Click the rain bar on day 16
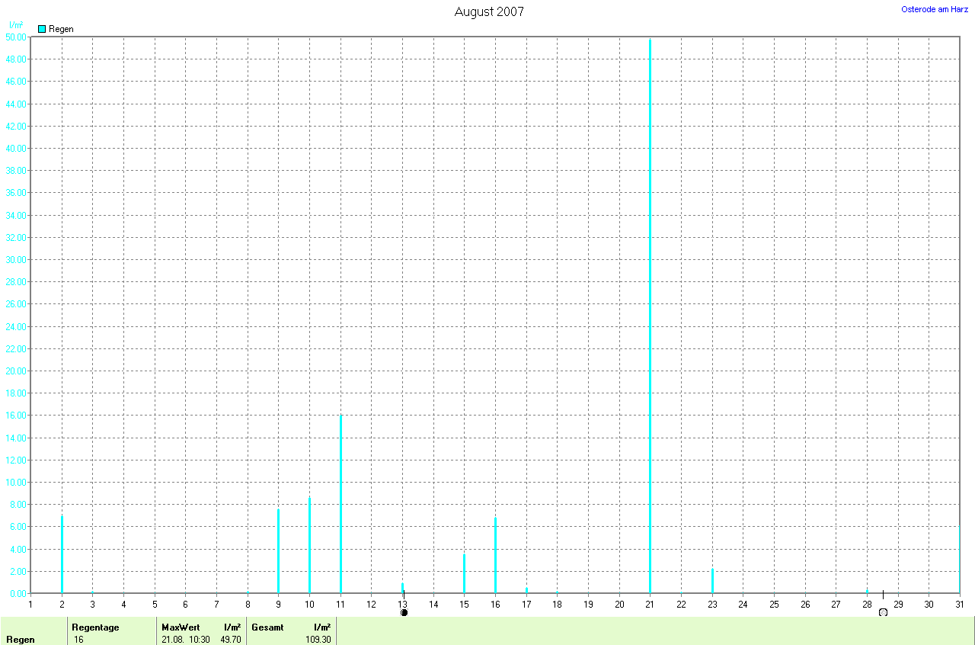975x645 pixels. pos(495,555)
